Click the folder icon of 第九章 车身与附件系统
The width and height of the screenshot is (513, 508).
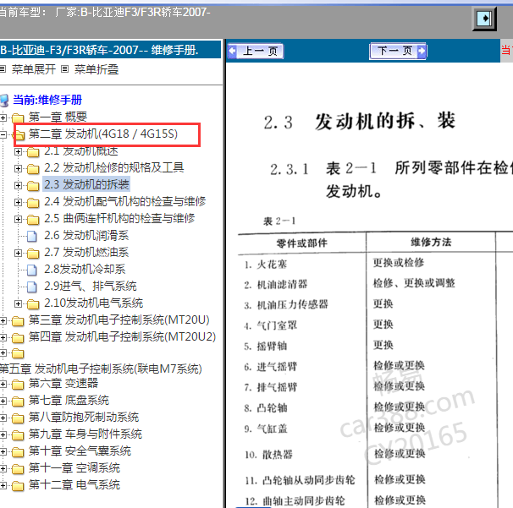click(x=18, y=435)
